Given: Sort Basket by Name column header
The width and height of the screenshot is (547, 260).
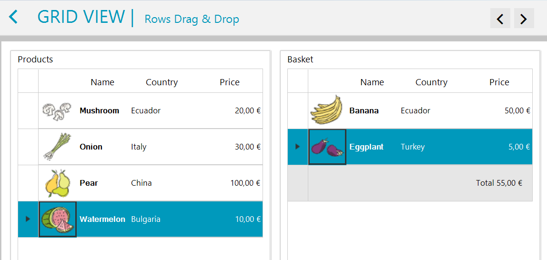Looking at the screenshot, I should click(372, 82).
